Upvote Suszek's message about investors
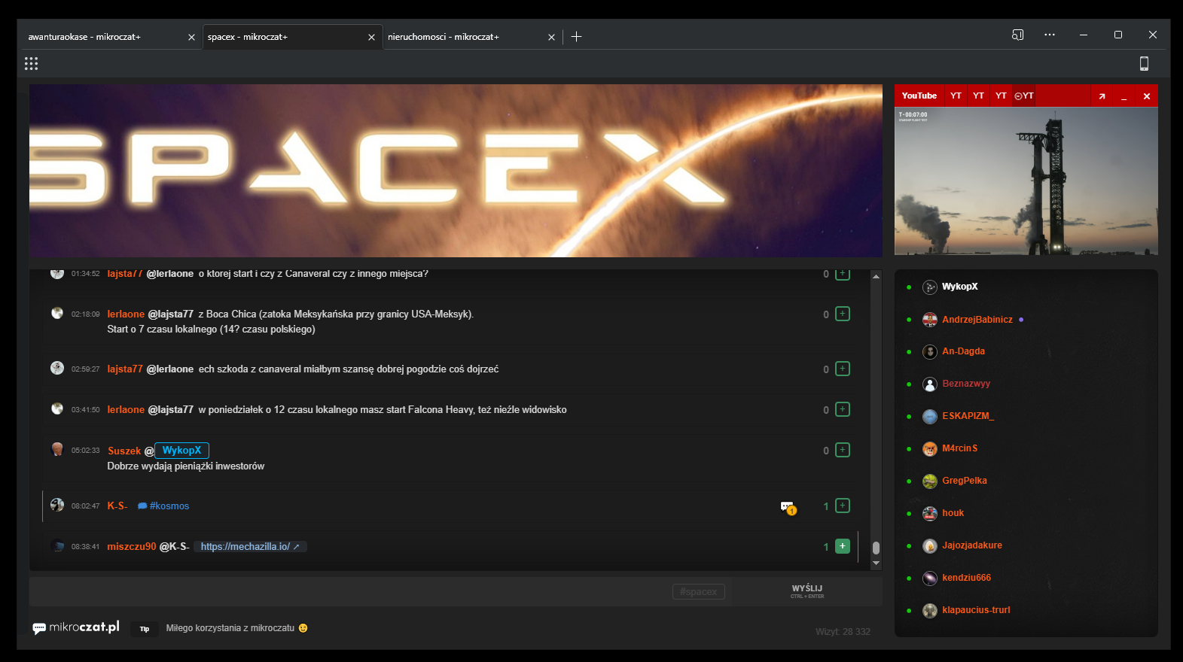 coord(843,450)
